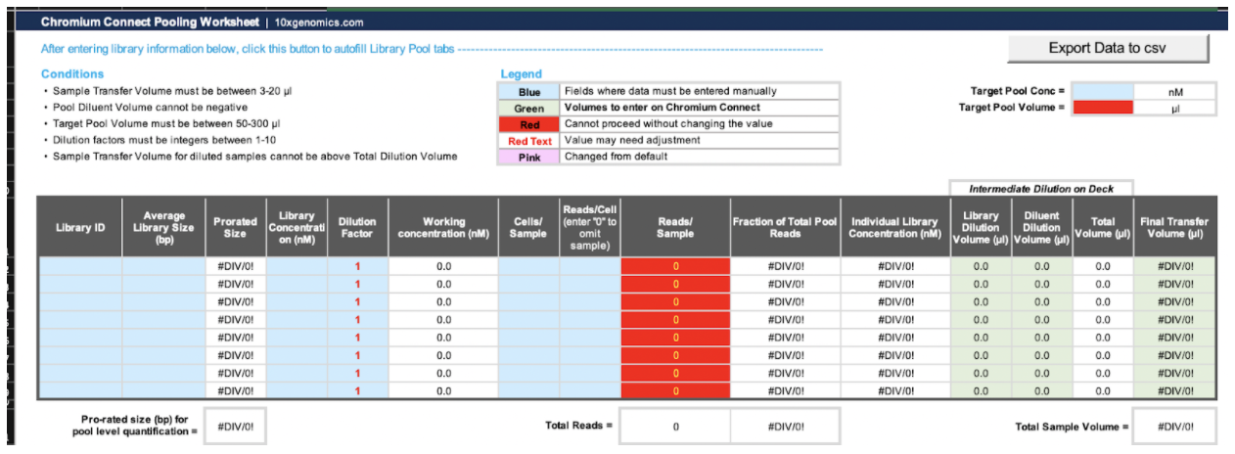Image resolution: width=1235 pixels, height=454 pixels.
Task: Select the red Target Pool Volume input cell
Action: point(1103,108)
